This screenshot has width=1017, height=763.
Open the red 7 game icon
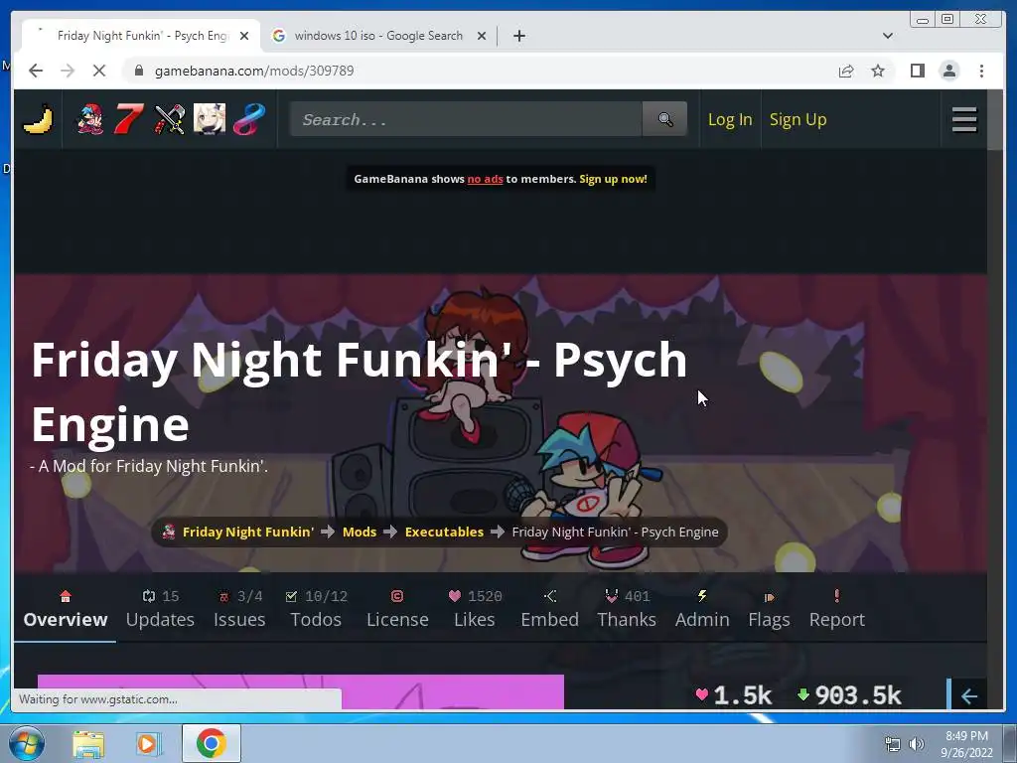[x=128, y=119]
